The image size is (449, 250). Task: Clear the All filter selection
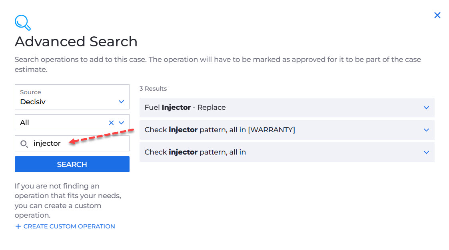pos(111,123)
